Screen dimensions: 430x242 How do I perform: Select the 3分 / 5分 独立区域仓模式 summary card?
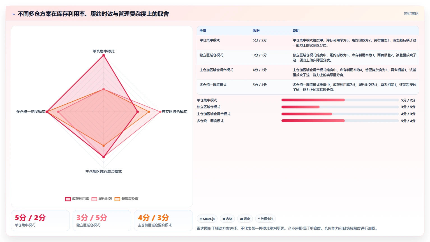tap(102, 220)
